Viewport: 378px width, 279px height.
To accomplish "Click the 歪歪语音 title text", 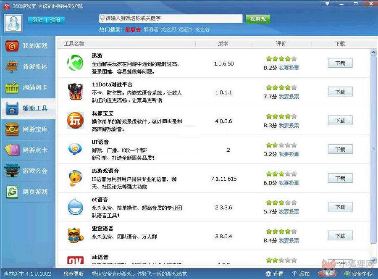I will 102,228.
